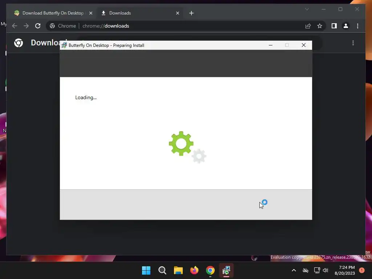Click the Chrome site info chip
372x279 pixels.
tap(62, 26)
